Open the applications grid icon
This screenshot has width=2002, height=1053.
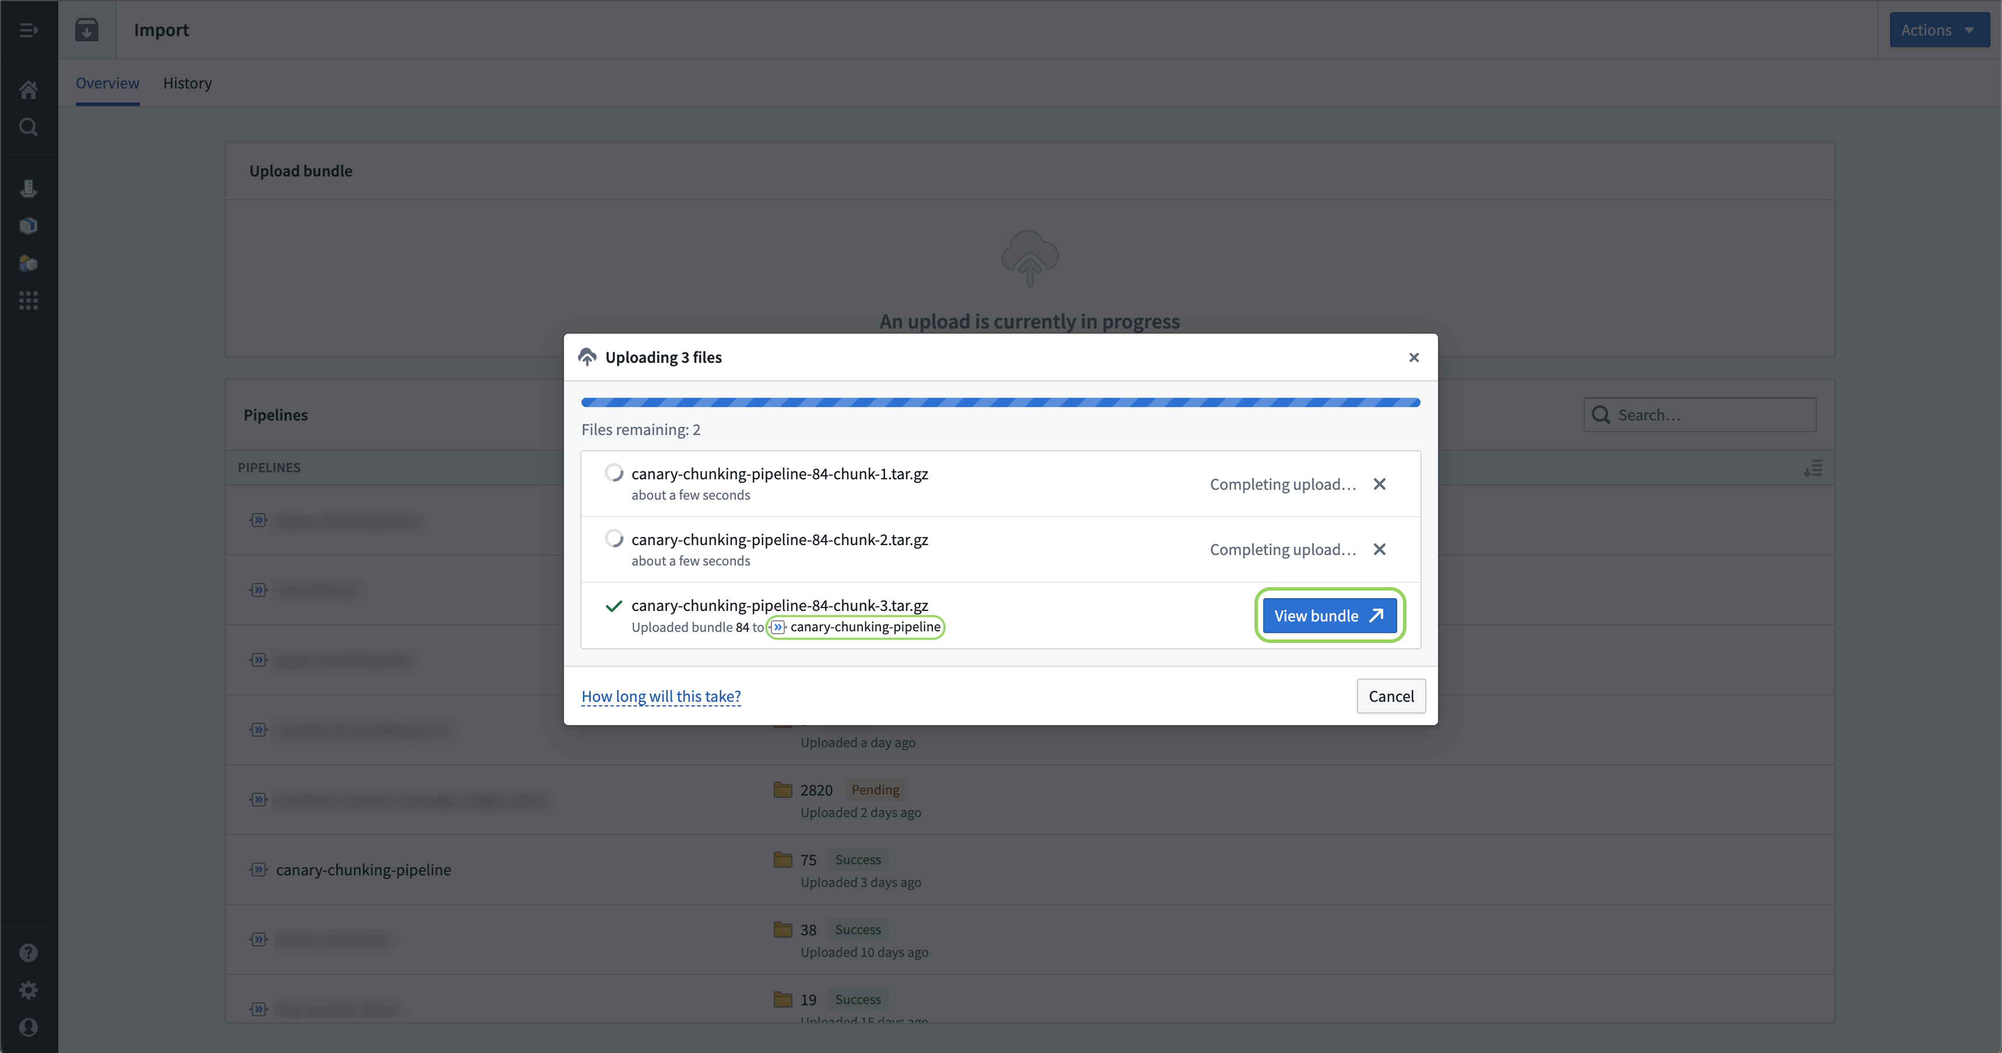click(x=29, y=300)
